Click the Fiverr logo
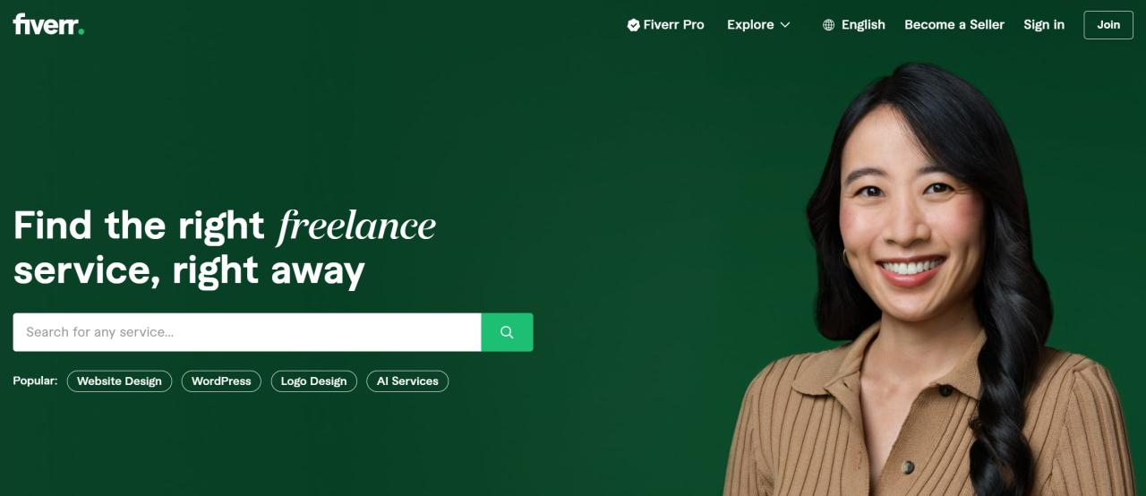1146x496 pixels. 48,24
